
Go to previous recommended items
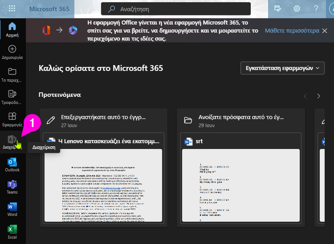(x=305, y=96)
